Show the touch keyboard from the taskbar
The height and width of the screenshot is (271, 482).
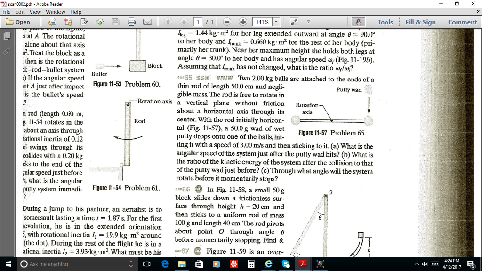[x=435, y=265]
